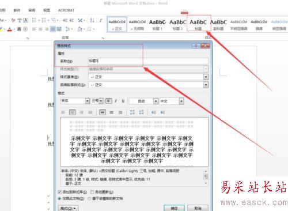Click the Asian layout icon in the ribbon
Viewport: 288px width, 211px height.
coord(80,20)
